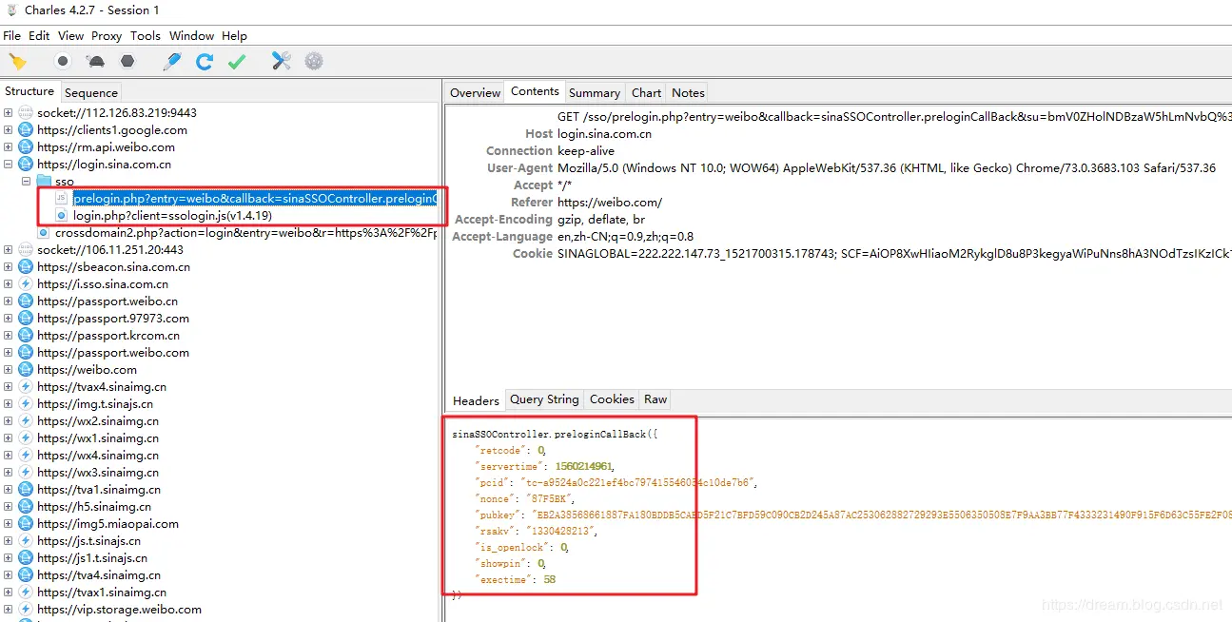Click the host icon of wx1.sinaimg.cn
The height and width of the screenshot is (622, 1232).
pyautogui.click(x=26, y=438)
